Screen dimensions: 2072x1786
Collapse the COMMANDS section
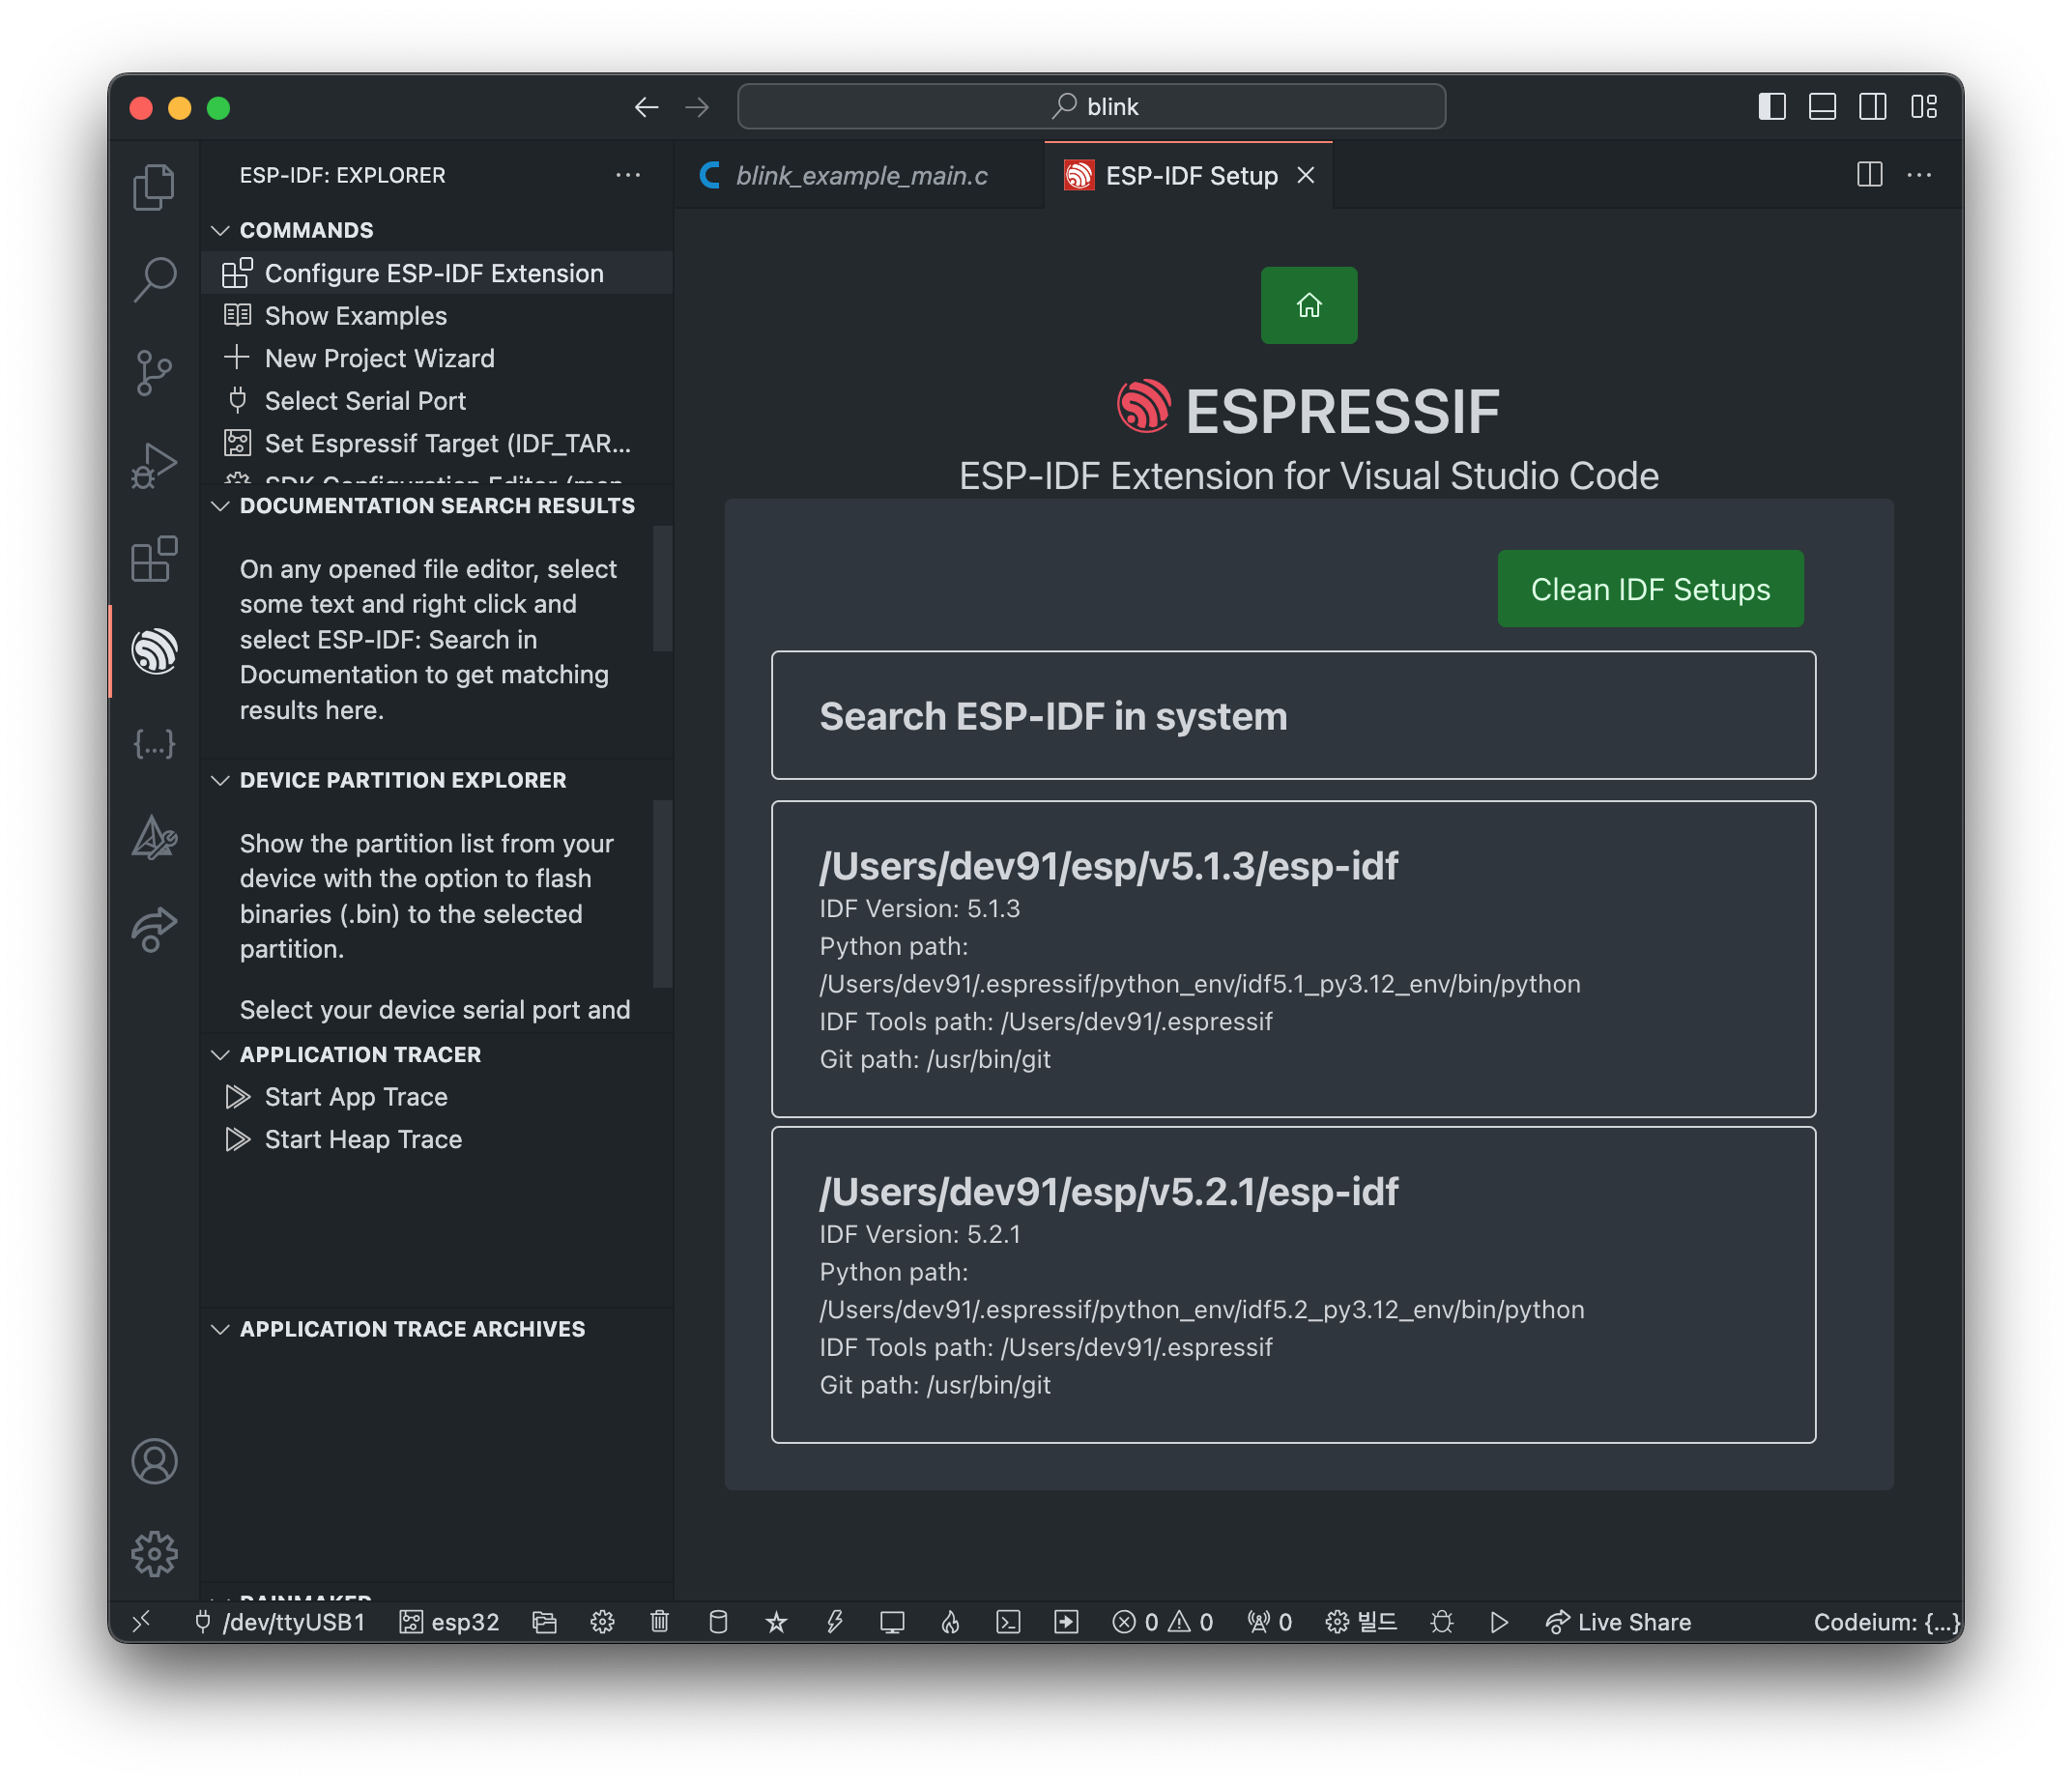coord(306,230)
